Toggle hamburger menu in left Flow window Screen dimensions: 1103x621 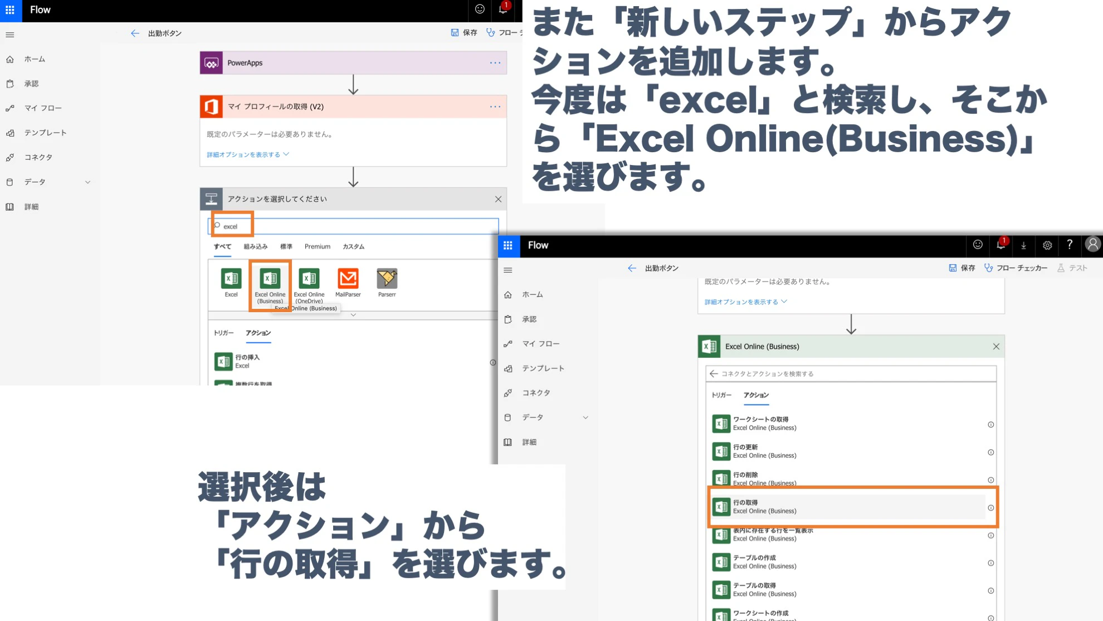10,35
